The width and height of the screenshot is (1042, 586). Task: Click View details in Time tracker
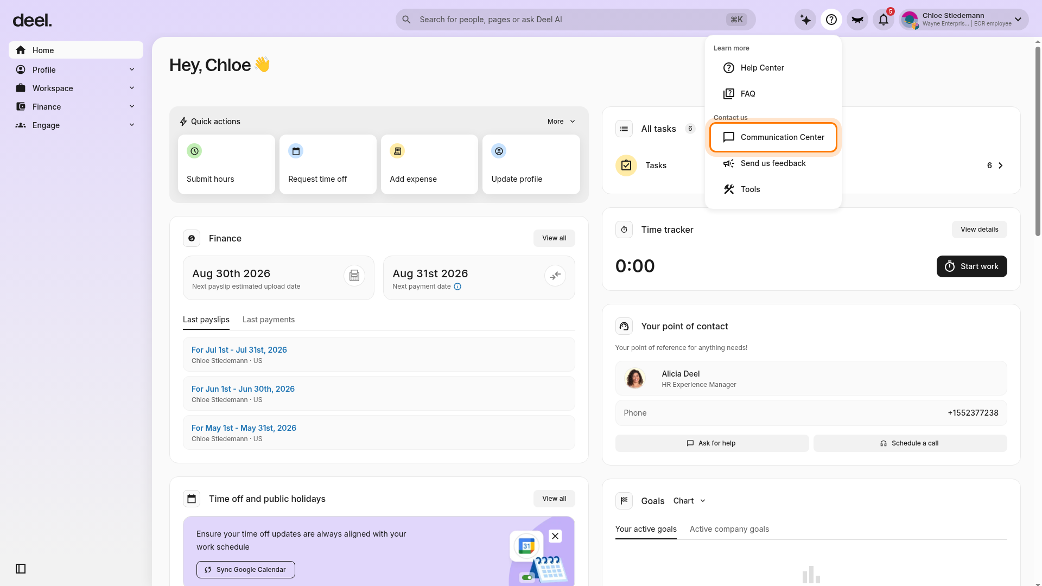[x=979, y=230]
